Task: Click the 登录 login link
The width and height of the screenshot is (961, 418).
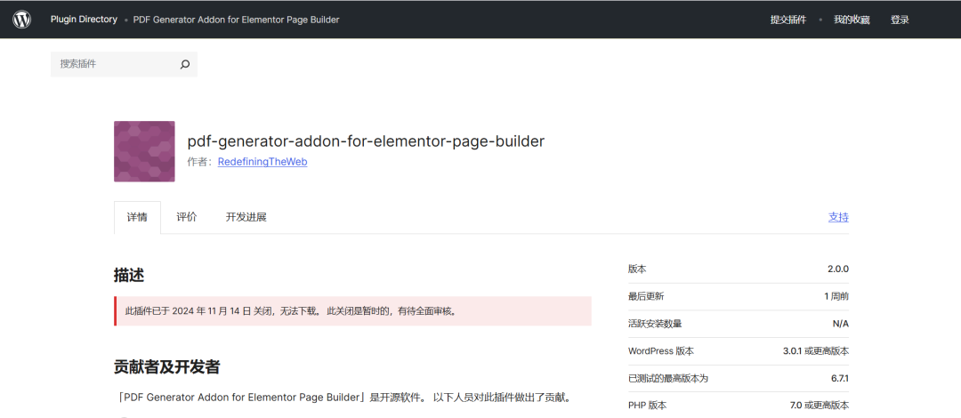Action: tap(900, 20)
